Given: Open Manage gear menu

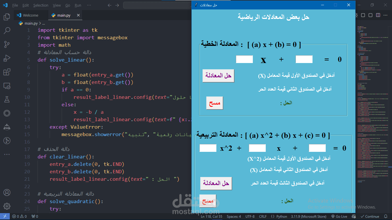Looking at the screenshot, I should (x=7, y=206).
